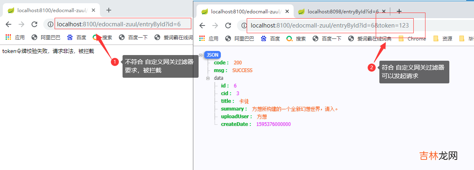Open 阿里巴巴 bookmark in left window
474x170 pixels.
click(x=46, y=38)
